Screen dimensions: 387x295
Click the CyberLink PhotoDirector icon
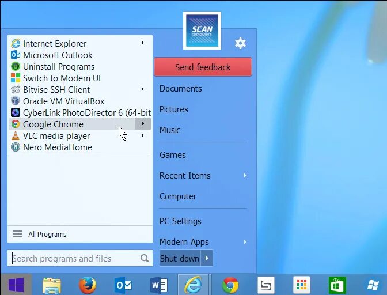pyautogui.click(x=16, y=112)
